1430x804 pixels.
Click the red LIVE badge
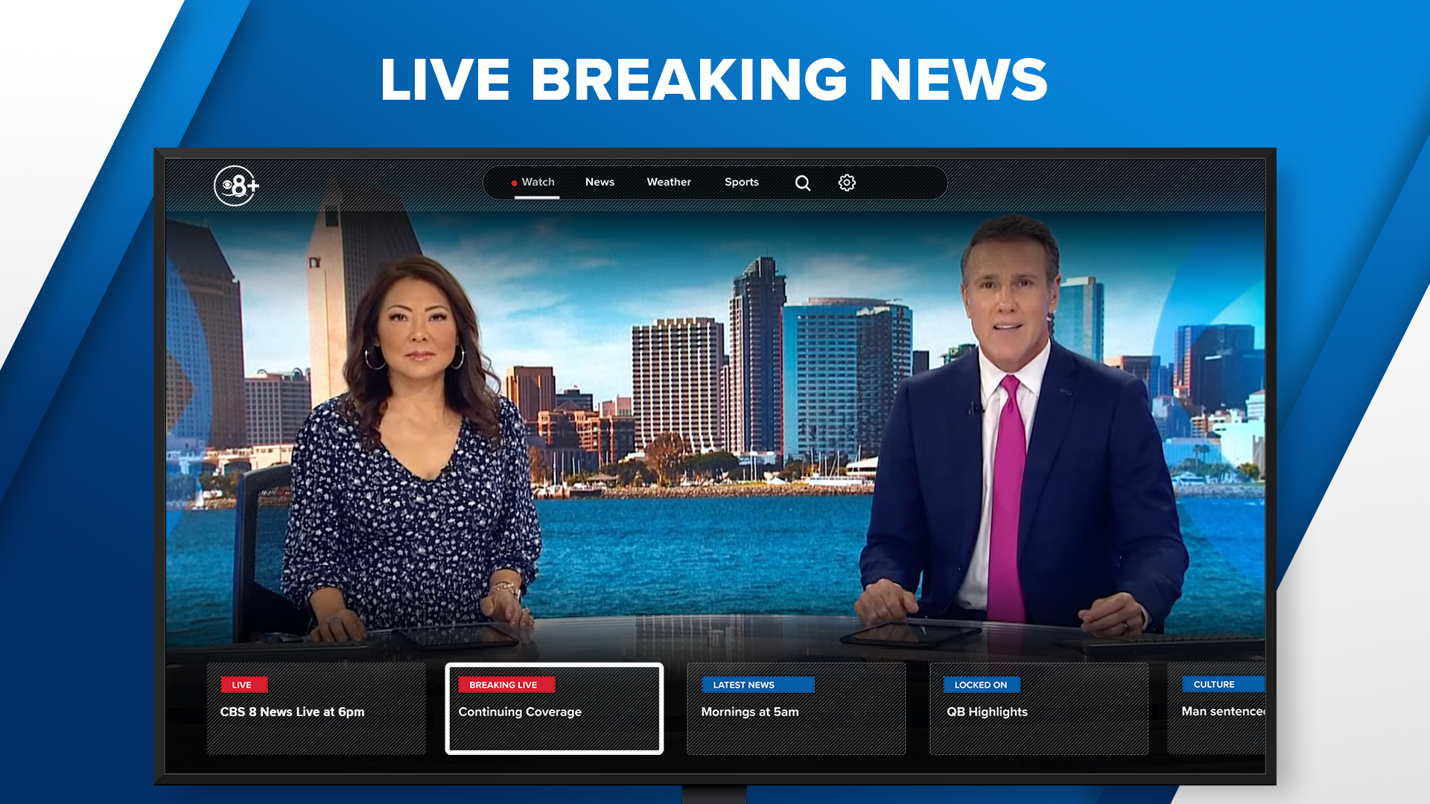click(x=244, y=685)
